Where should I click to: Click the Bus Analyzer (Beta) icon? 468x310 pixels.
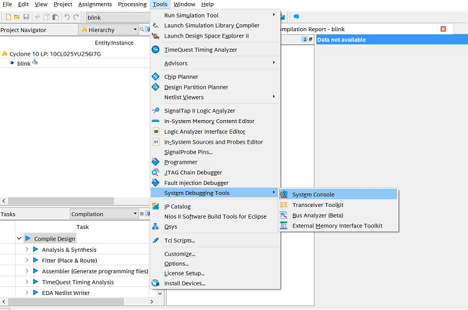pos(283,215)
